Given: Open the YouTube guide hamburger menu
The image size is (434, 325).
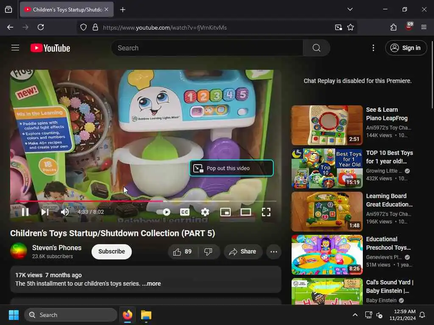Looking at the screenshot, I should coord(15,48).
